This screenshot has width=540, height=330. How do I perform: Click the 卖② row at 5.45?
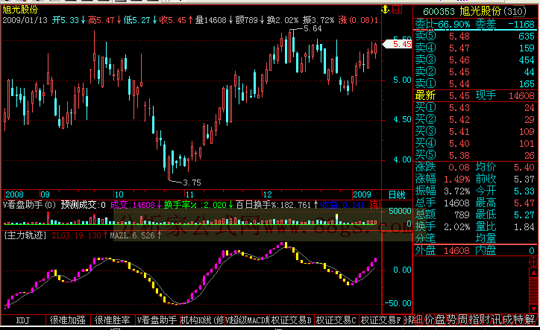pos(474,72)
